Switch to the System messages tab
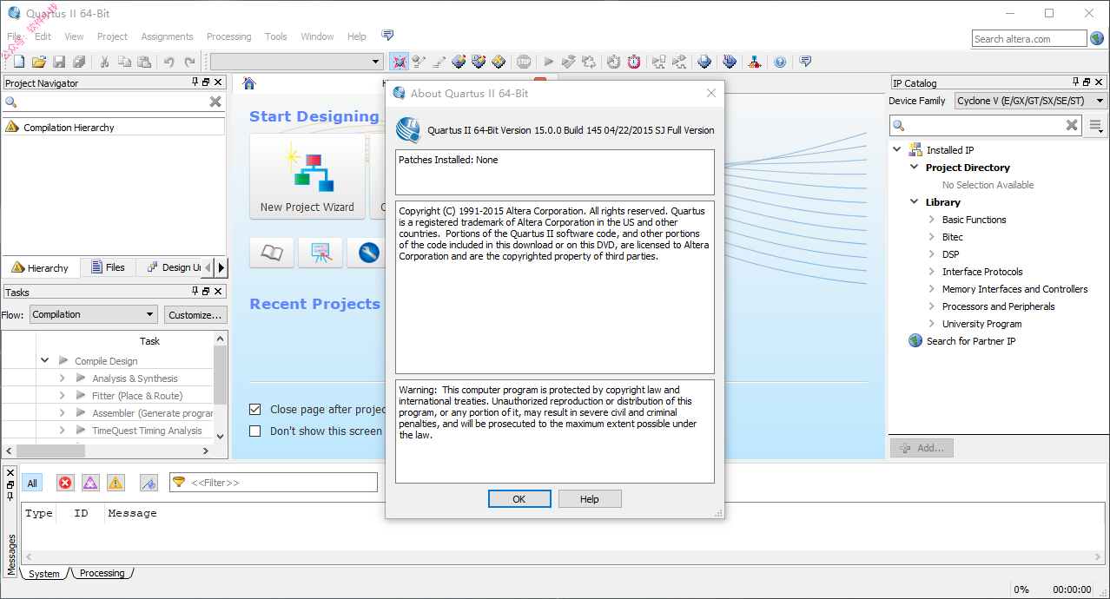This screenshot has width=1110, height=599. (x=43, y=573)
